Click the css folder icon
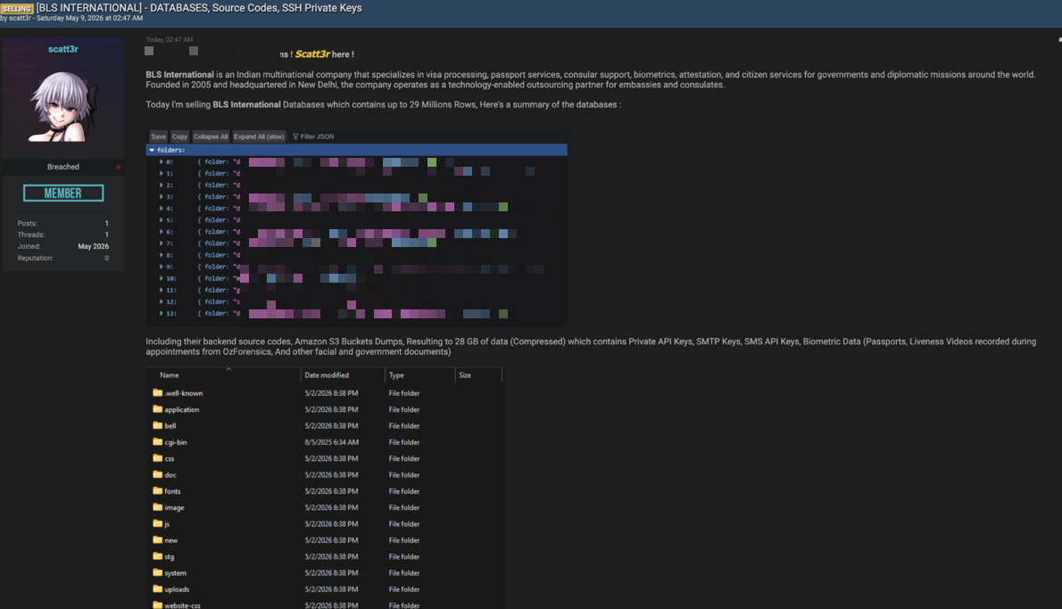This screenshot has height=609, width=1062. tap(158, 458)
